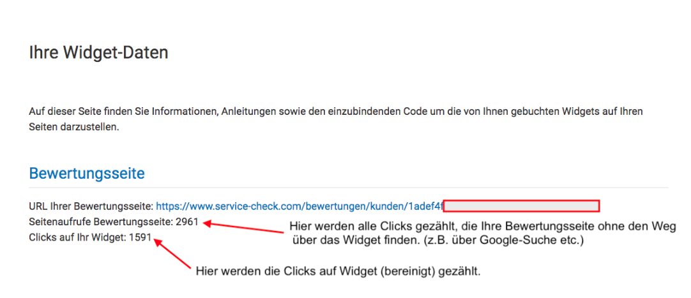Select the page views number 2961

[x=187, y=222]
